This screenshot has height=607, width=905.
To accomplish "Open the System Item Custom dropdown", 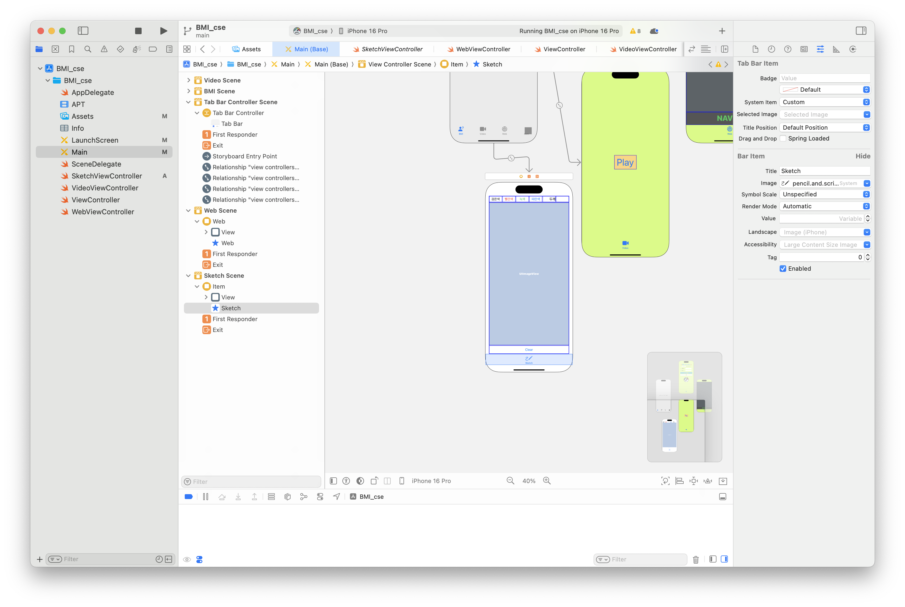I will point(824,102).
